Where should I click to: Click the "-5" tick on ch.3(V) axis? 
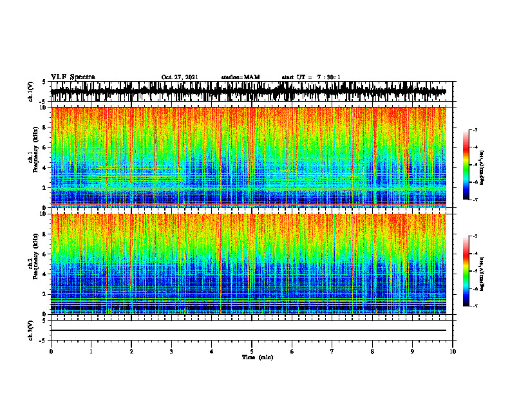click(x=44, y=341)
